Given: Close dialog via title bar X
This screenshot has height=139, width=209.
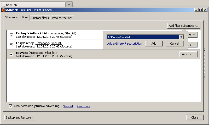Looking at the screenshot, I should tap(205, 10).
